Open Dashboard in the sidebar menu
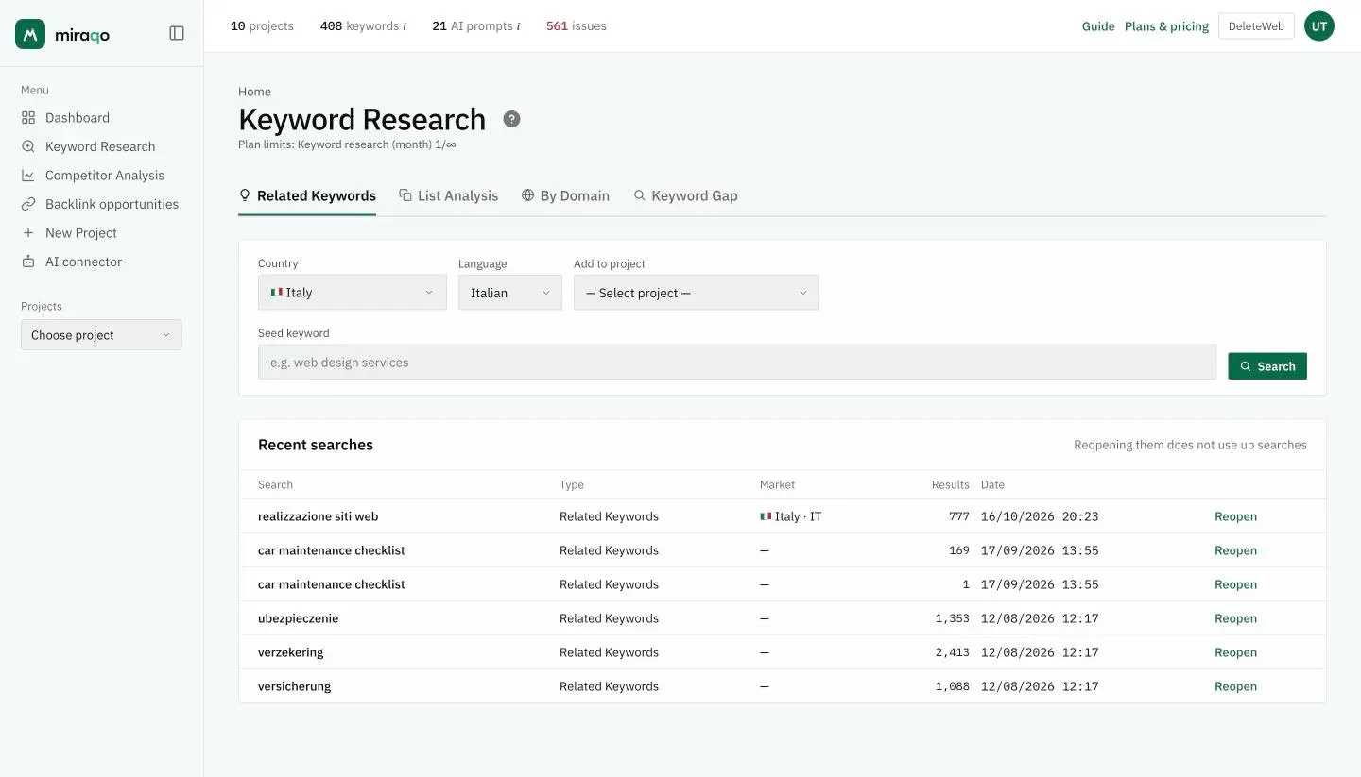The width and height of the screenshot is (1361, 777). 78,118
